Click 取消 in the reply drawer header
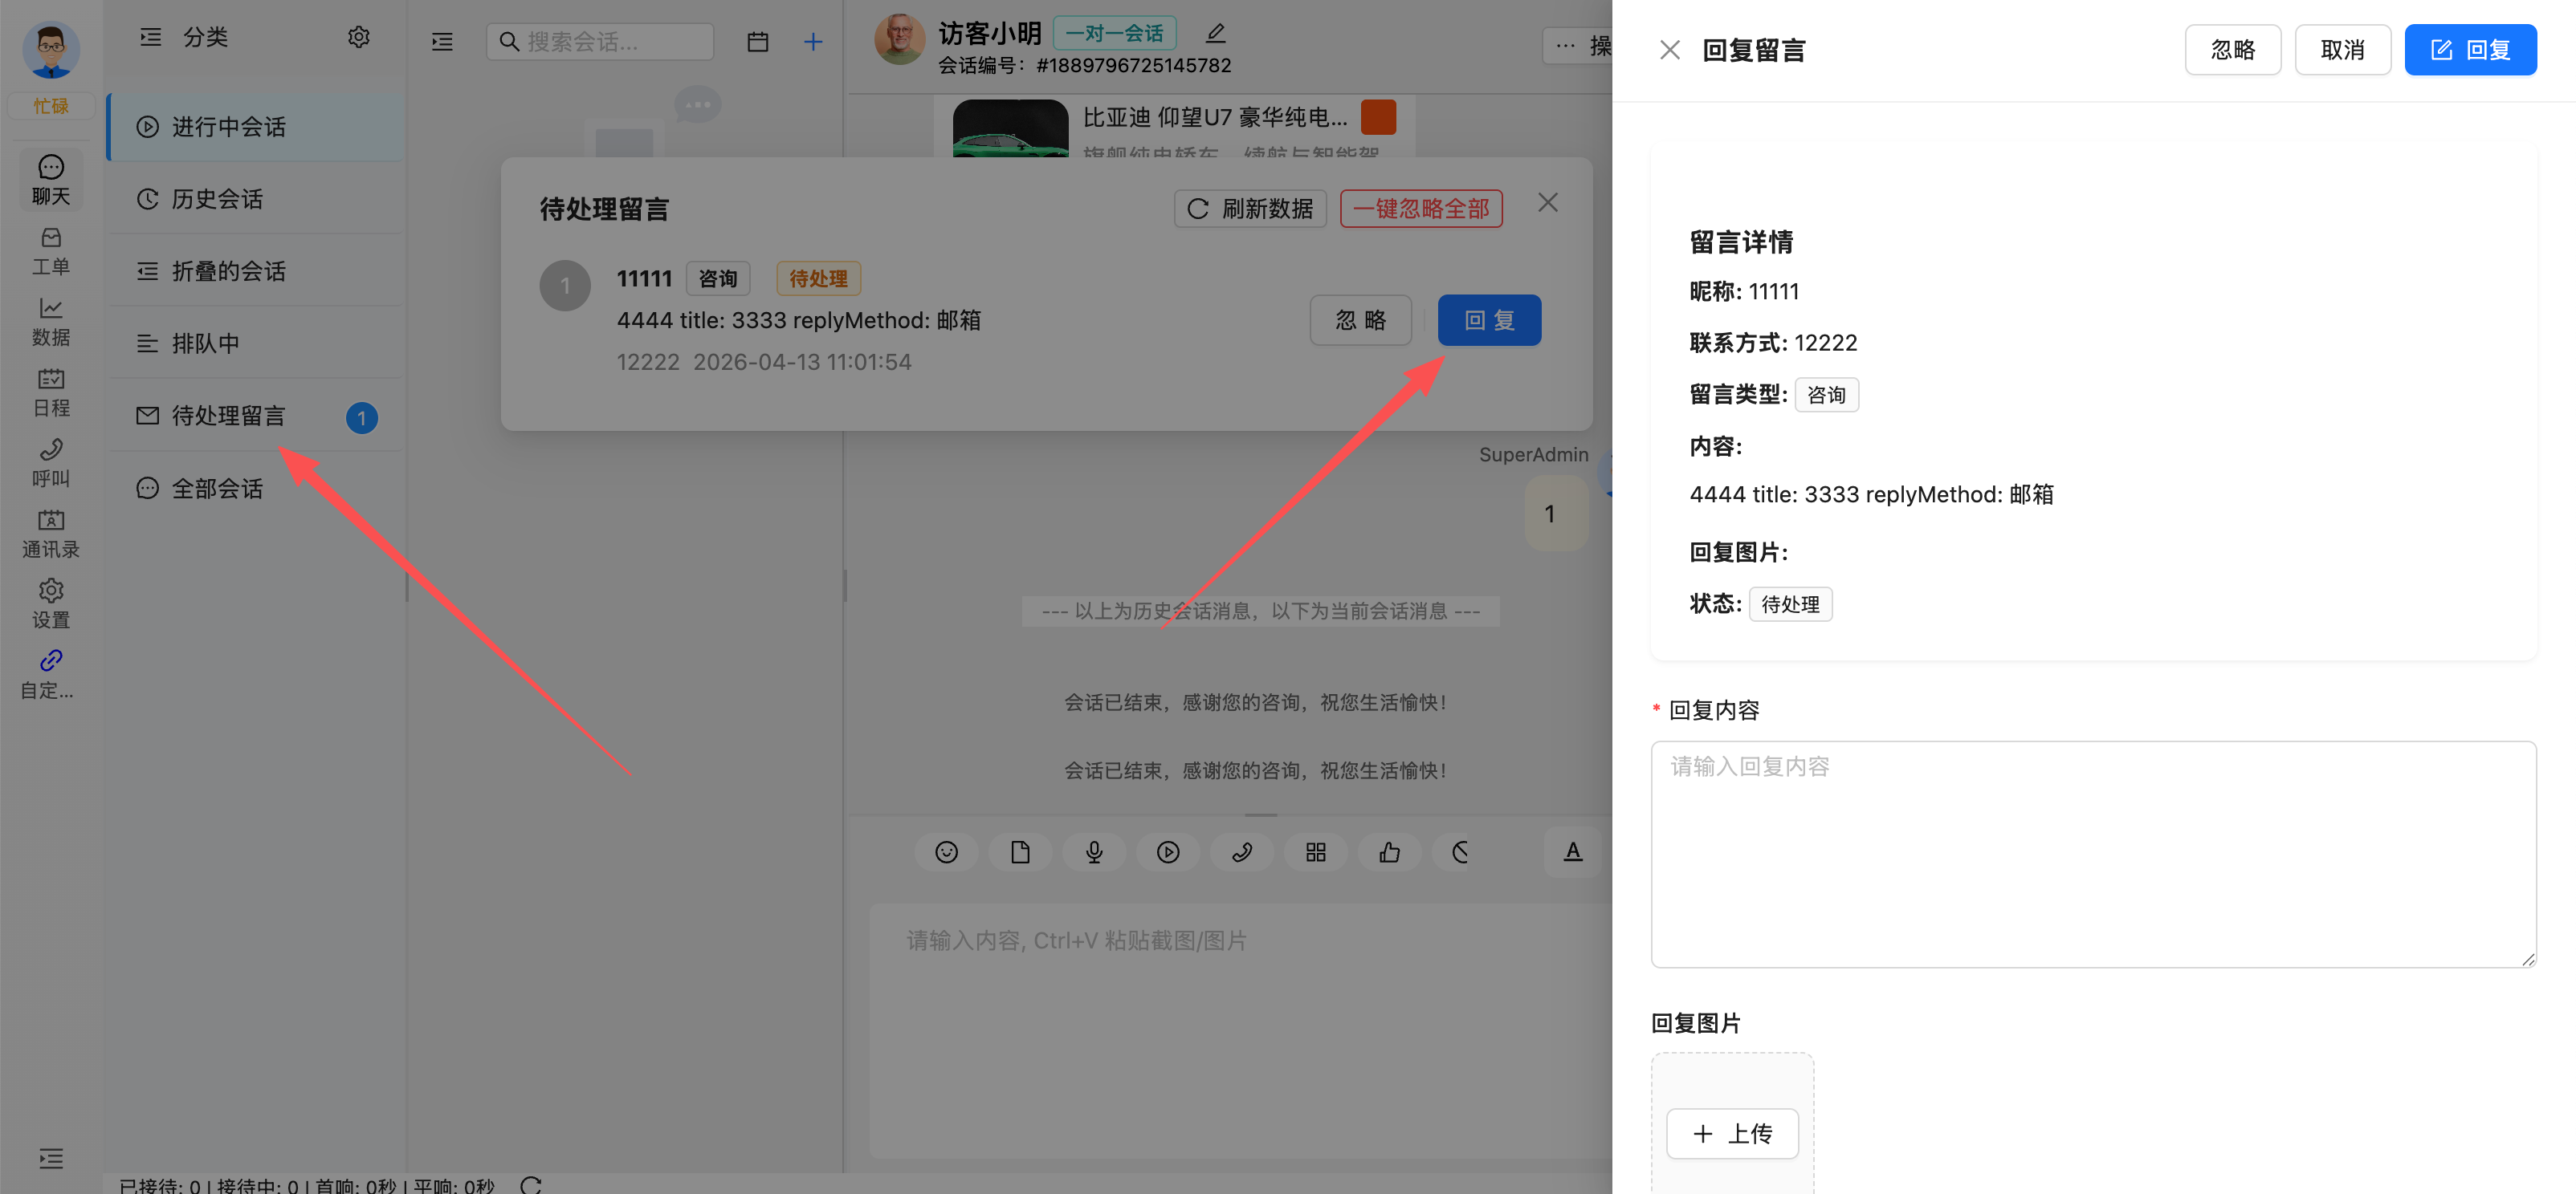The width and height of the screenshot is (2576, 1194). click(x=2342, y=50)
